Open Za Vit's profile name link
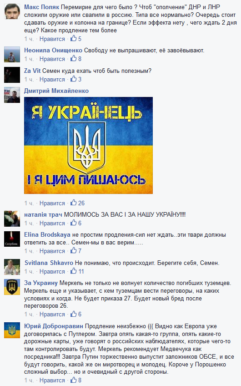The image size is (241, 386). point(32,71)
